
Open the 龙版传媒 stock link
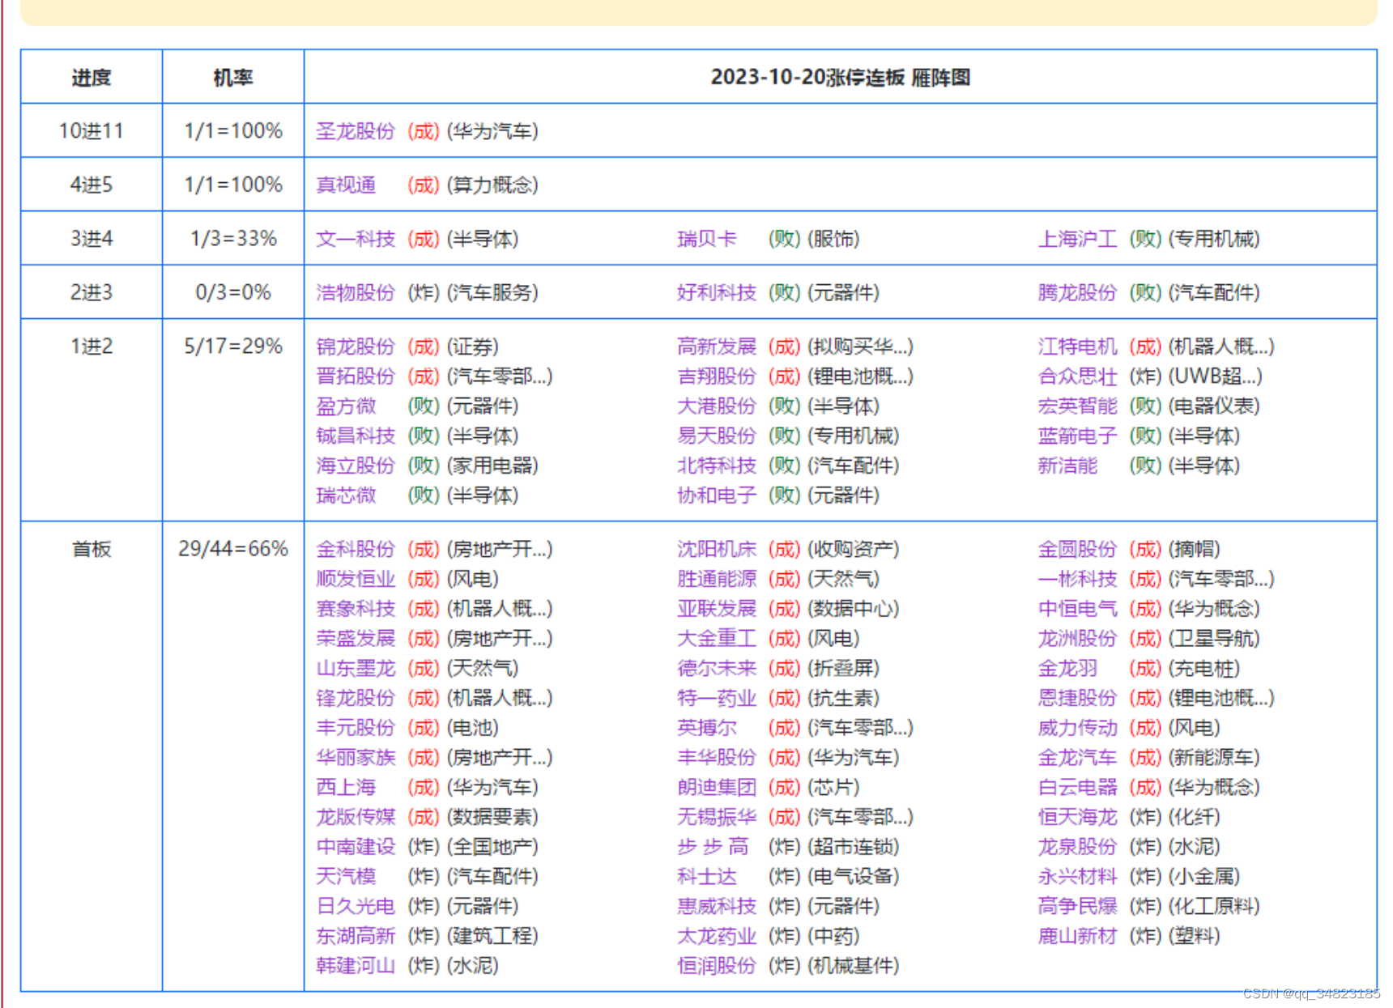(x=356, y=818)
